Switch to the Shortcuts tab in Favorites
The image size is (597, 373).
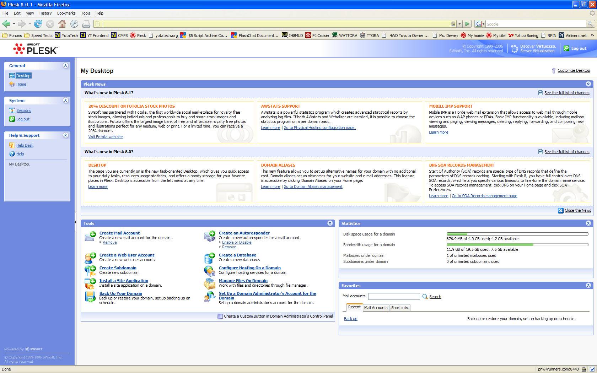(399, 308)
